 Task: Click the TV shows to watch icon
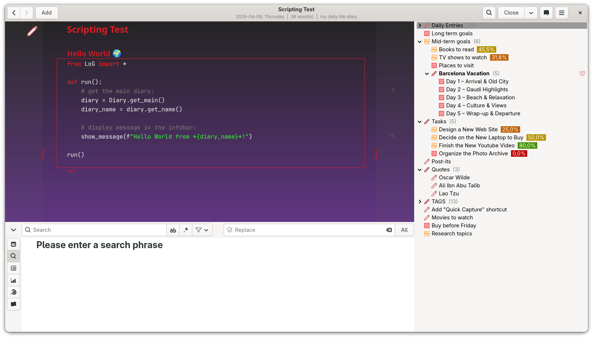pyautogui.click(x=434, y=57)
